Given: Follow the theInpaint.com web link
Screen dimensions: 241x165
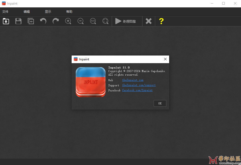Looking at the screenshot, I should click(133, 80).
